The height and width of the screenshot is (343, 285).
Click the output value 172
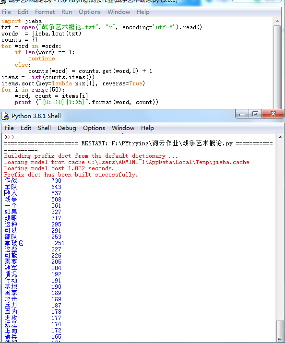56,331
